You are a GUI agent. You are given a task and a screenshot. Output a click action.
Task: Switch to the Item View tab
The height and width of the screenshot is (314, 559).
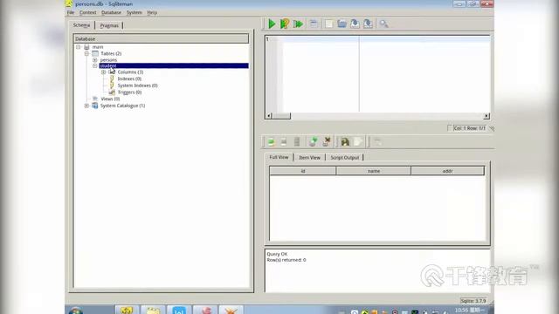tap(309, 157)
